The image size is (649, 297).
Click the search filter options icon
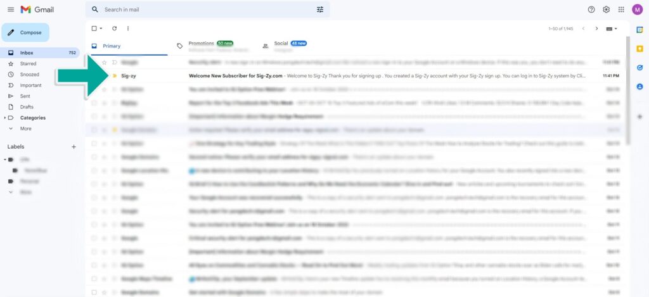[320, 9]
